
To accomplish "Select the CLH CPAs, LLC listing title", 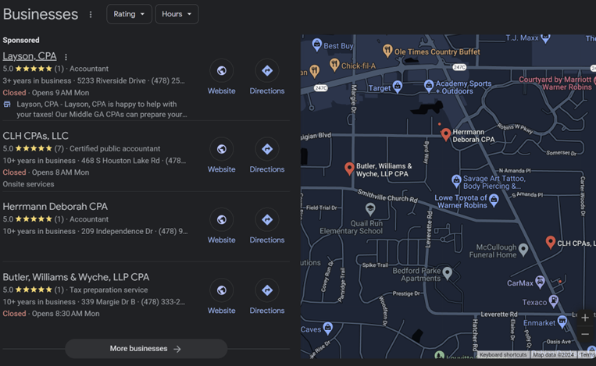I will point(36,136).
